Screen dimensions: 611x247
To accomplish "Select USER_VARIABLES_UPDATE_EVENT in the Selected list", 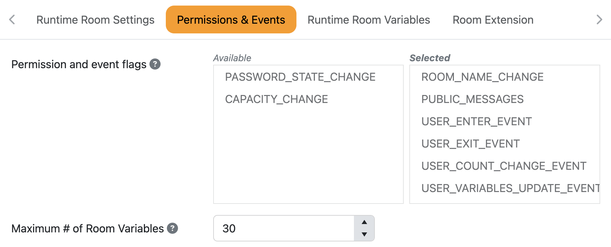I will [510, 188].
